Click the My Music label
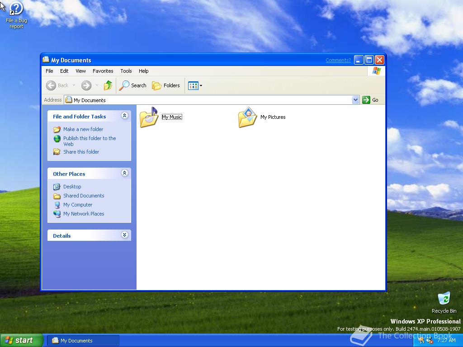 tap(172, 117)
